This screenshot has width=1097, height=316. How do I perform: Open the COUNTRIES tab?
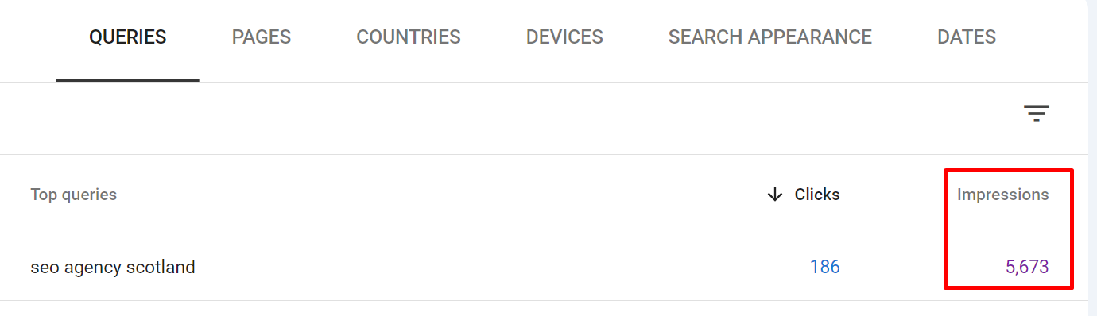[x=409, y=37]
